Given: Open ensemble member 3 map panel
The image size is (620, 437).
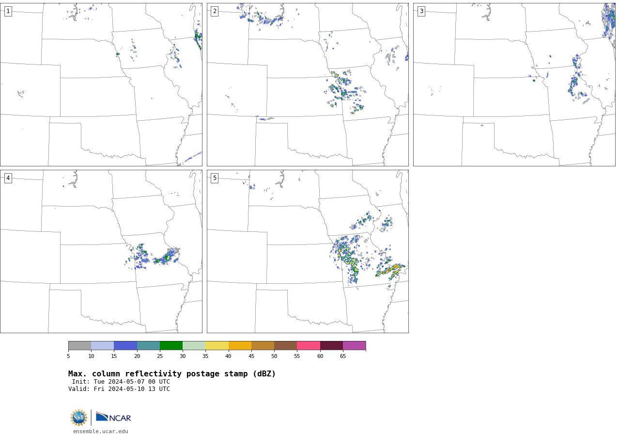Looking at the screenshot, I should 514,84.
